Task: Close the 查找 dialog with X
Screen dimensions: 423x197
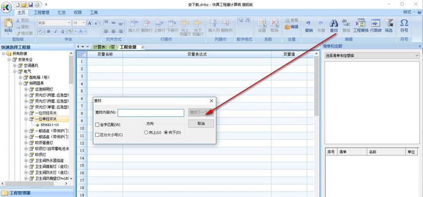Action: (211, 101)
